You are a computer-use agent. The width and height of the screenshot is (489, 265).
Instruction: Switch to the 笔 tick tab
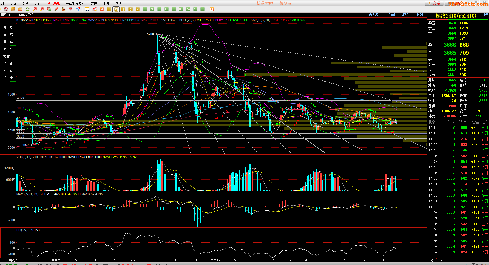[431, 260]
